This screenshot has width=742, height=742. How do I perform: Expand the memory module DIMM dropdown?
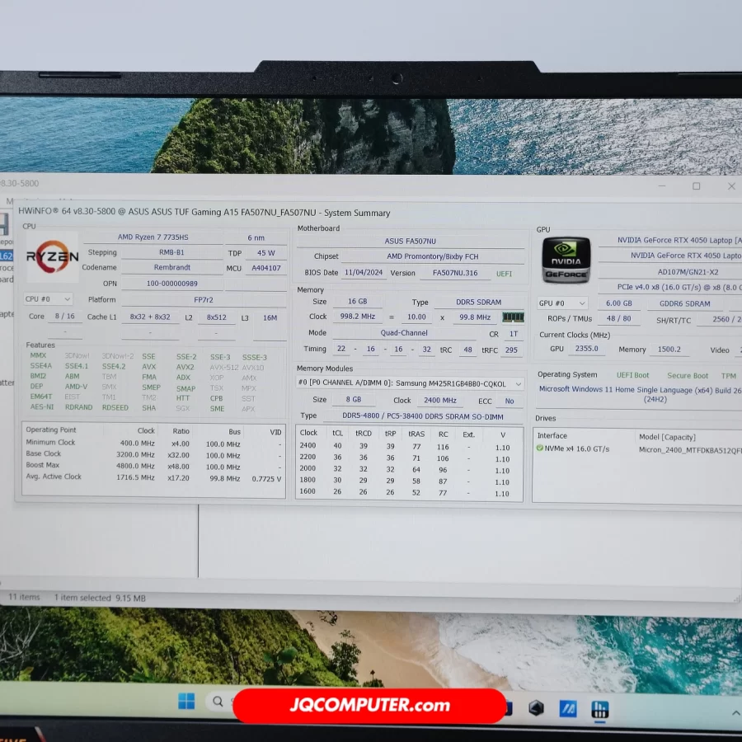click(410, 383)
